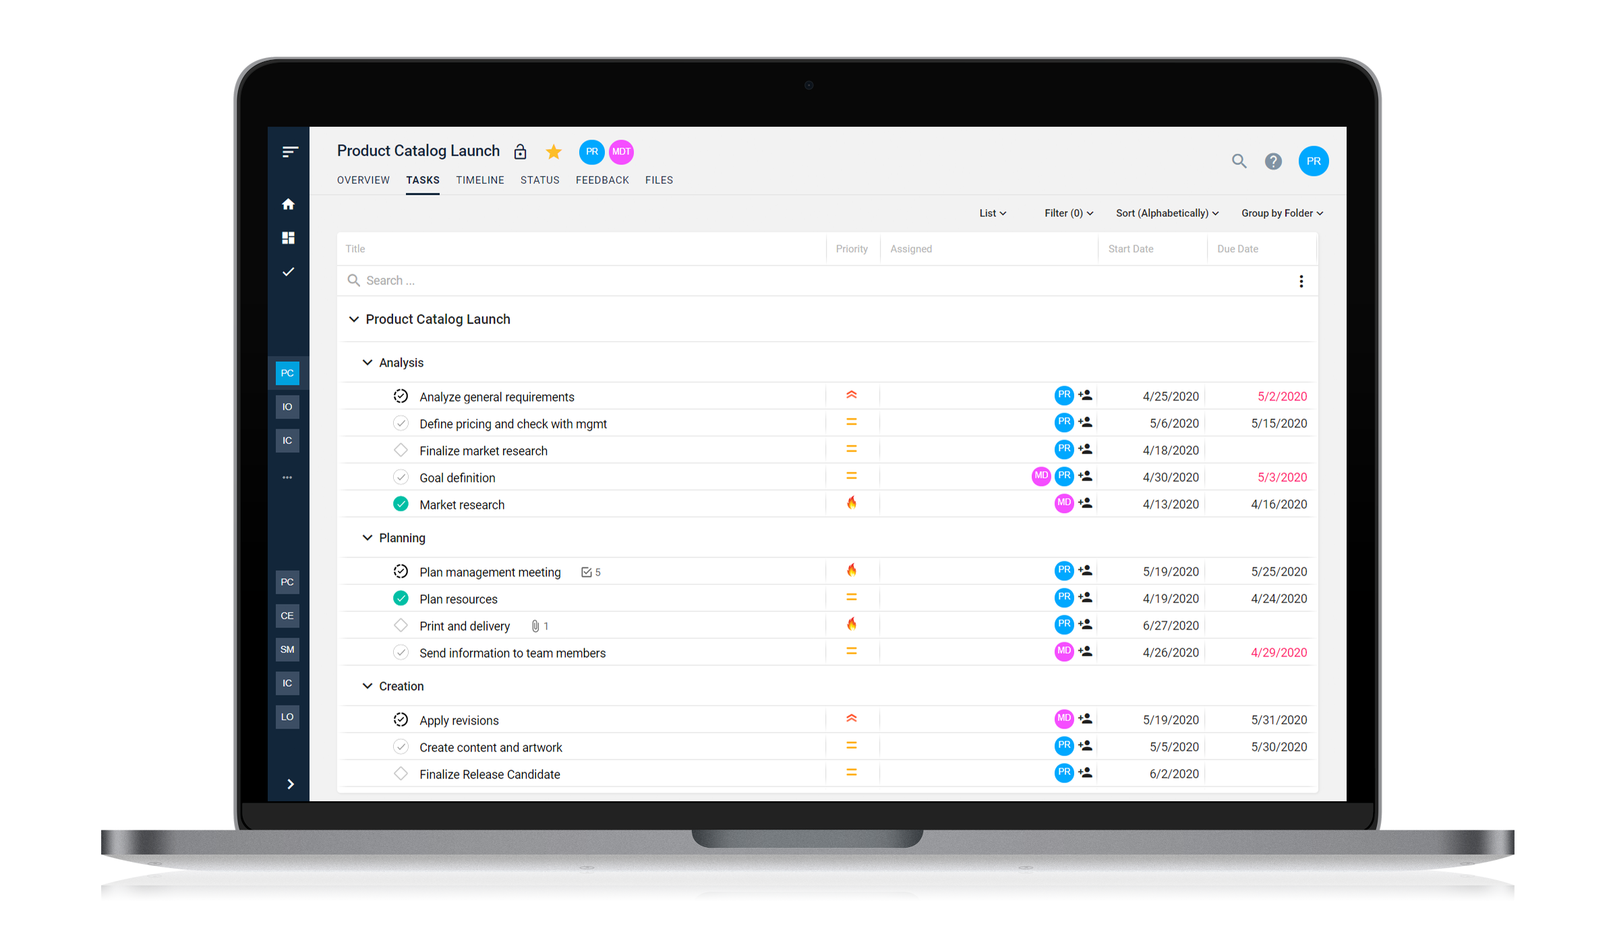This screenshot has width=1615, height=928.
Task: Open the Sort (Alphabetically) dropdown
Action: click(1167, 213)
